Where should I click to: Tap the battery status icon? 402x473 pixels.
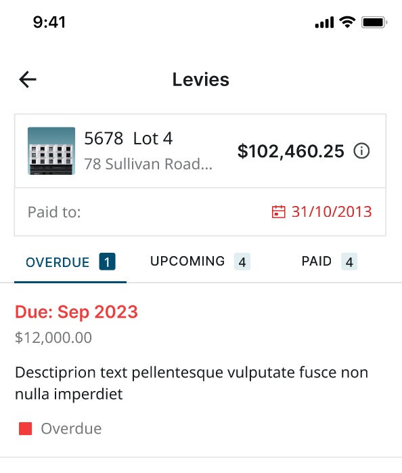coord(374,22)
